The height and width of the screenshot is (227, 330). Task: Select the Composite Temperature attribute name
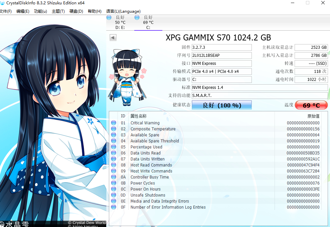[153, 129]
